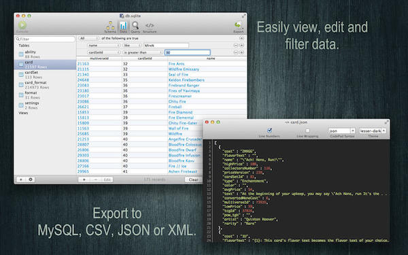Enable the Line Wrapping checkbox
This screenshot has width=408, height=255.
(307, 131)
